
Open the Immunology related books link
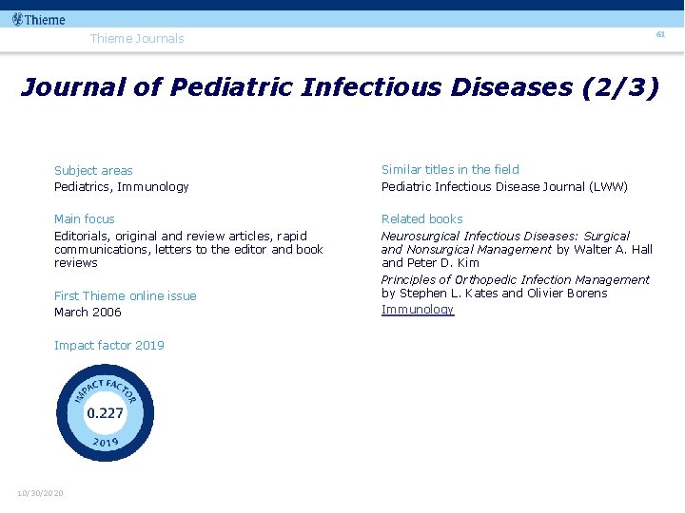(x=418, y=310)
